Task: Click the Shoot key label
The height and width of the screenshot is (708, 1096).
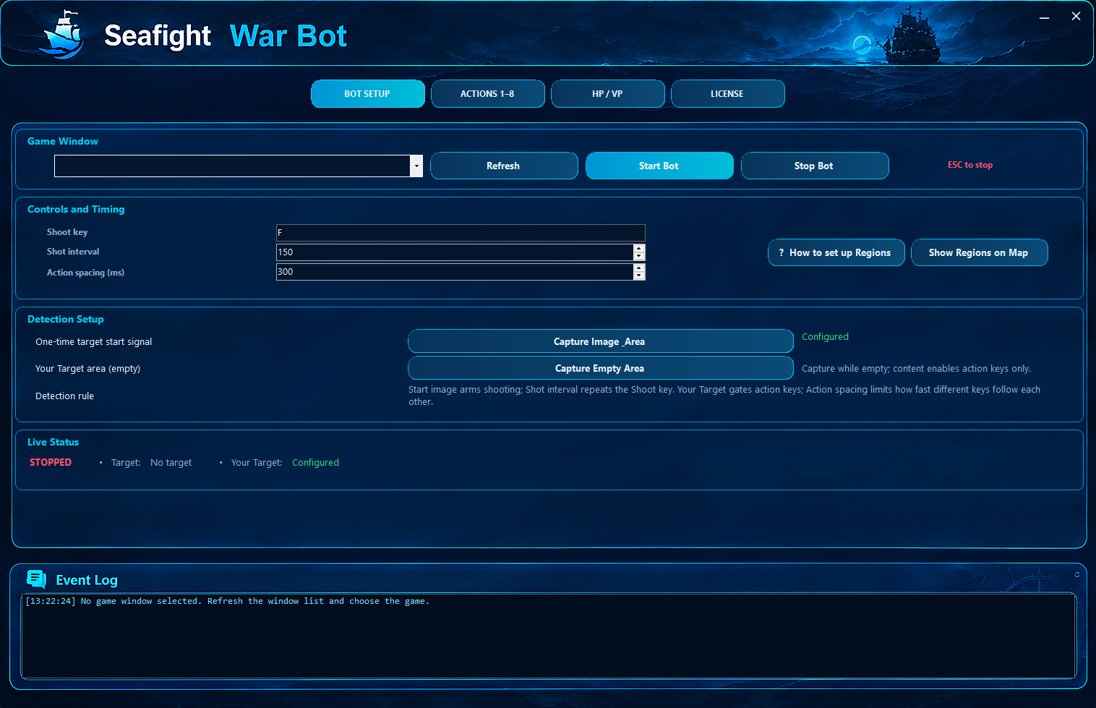Action: (67, 232)
